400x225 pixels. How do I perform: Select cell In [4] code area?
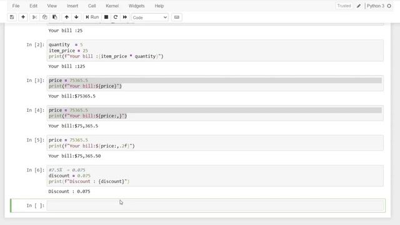point(215,113)
